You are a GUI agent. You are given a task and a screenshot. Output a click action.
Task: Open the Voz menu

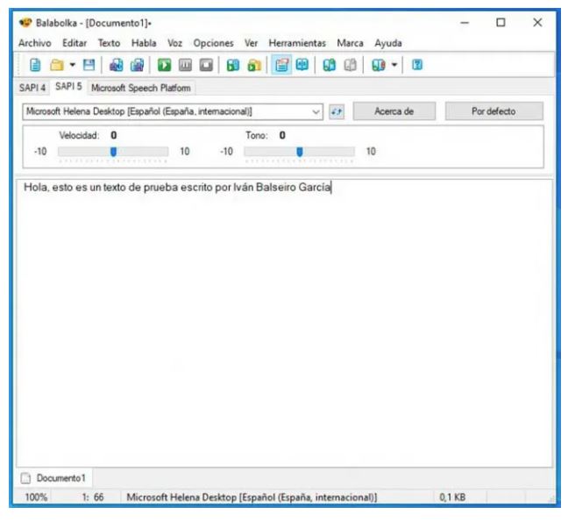click(x=174, y=43)
